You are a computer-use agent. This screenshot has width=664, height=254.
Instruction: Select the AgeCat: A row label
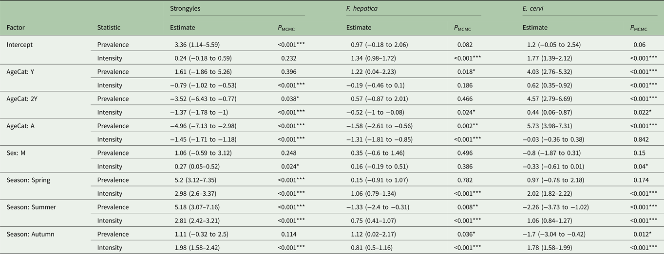[22, 126]
